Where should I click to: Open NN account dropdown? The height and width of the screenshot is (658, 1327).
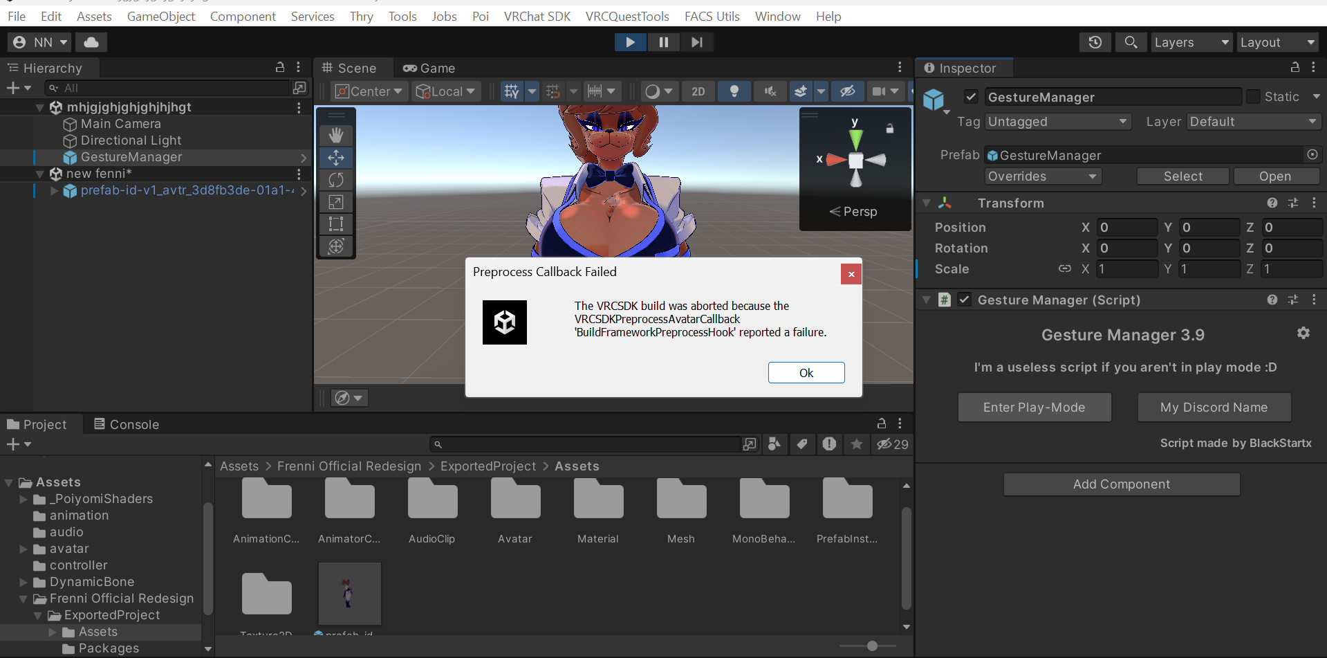click(40, 42)
